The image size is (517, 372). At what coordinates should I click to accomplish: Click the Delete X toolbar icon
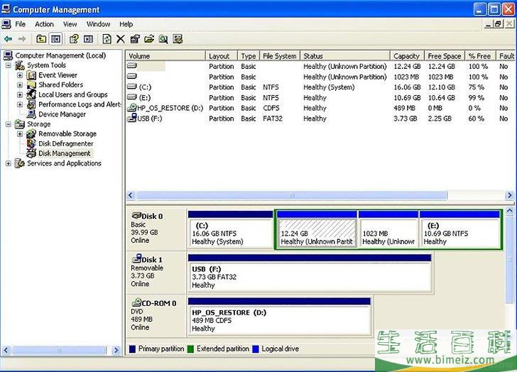[120, 39]
